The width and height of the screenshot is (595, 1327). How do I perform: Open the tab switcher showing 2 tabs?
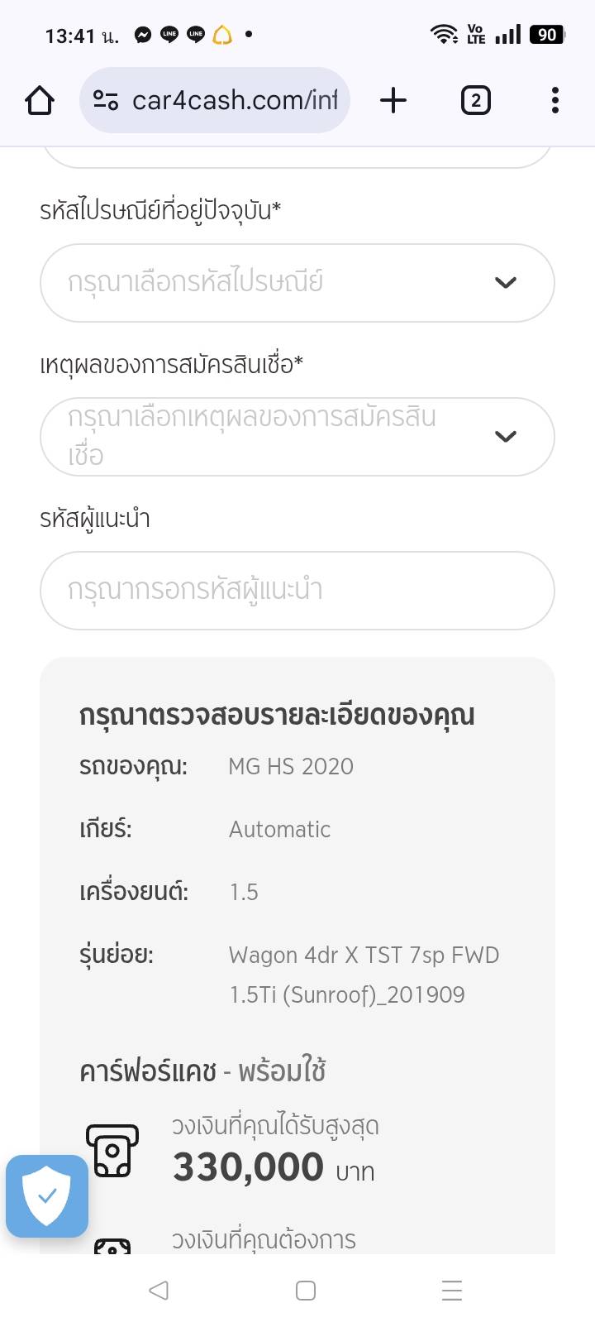pos(475,101)
